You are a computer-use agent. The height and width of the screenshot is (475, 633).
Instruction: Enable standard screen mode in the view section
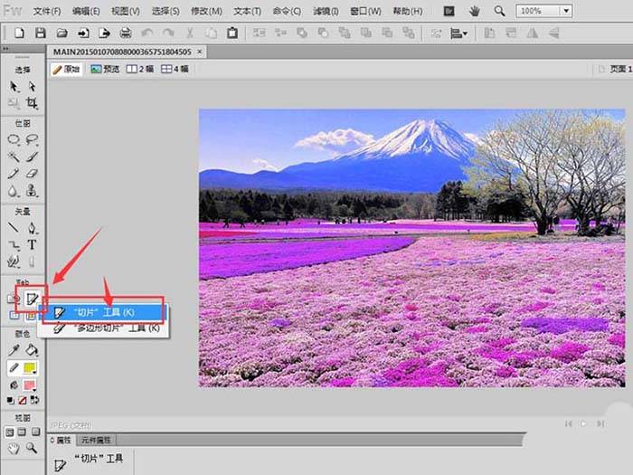pyautogui.click(x=12, y=432)
